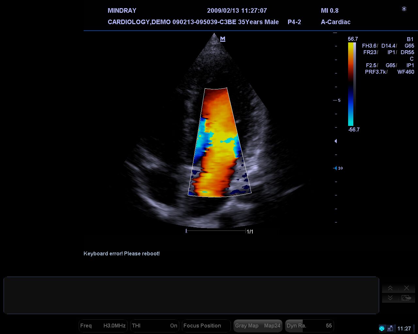The height and width of the screenshot is (334, 418).
Task: Click the double-chevron up icon beside thumbnail area
Action: click(x=390, y=288)
